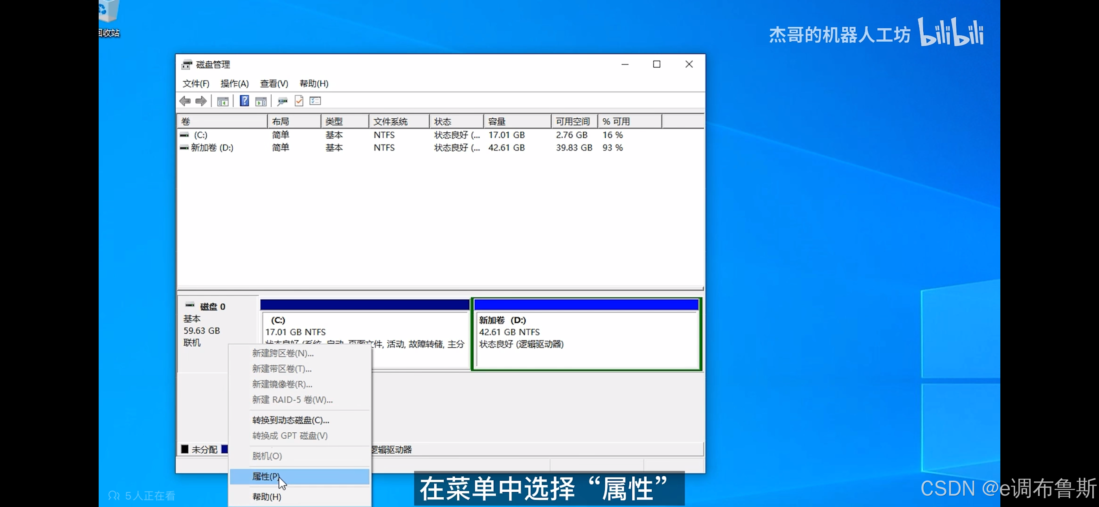
Task: Click the checklist view toolbar icon
Action: [315, 101]
